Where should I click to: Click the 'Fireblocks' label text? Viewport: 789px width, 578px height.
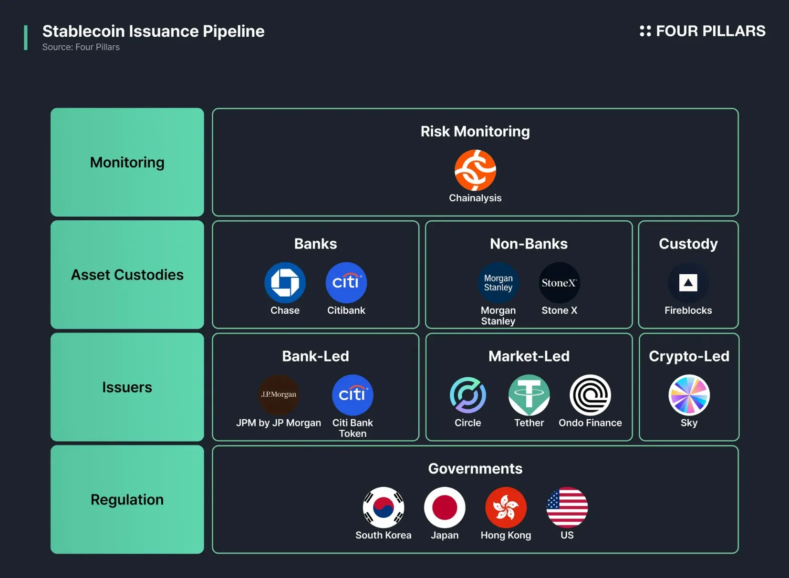tap(688, 310)
